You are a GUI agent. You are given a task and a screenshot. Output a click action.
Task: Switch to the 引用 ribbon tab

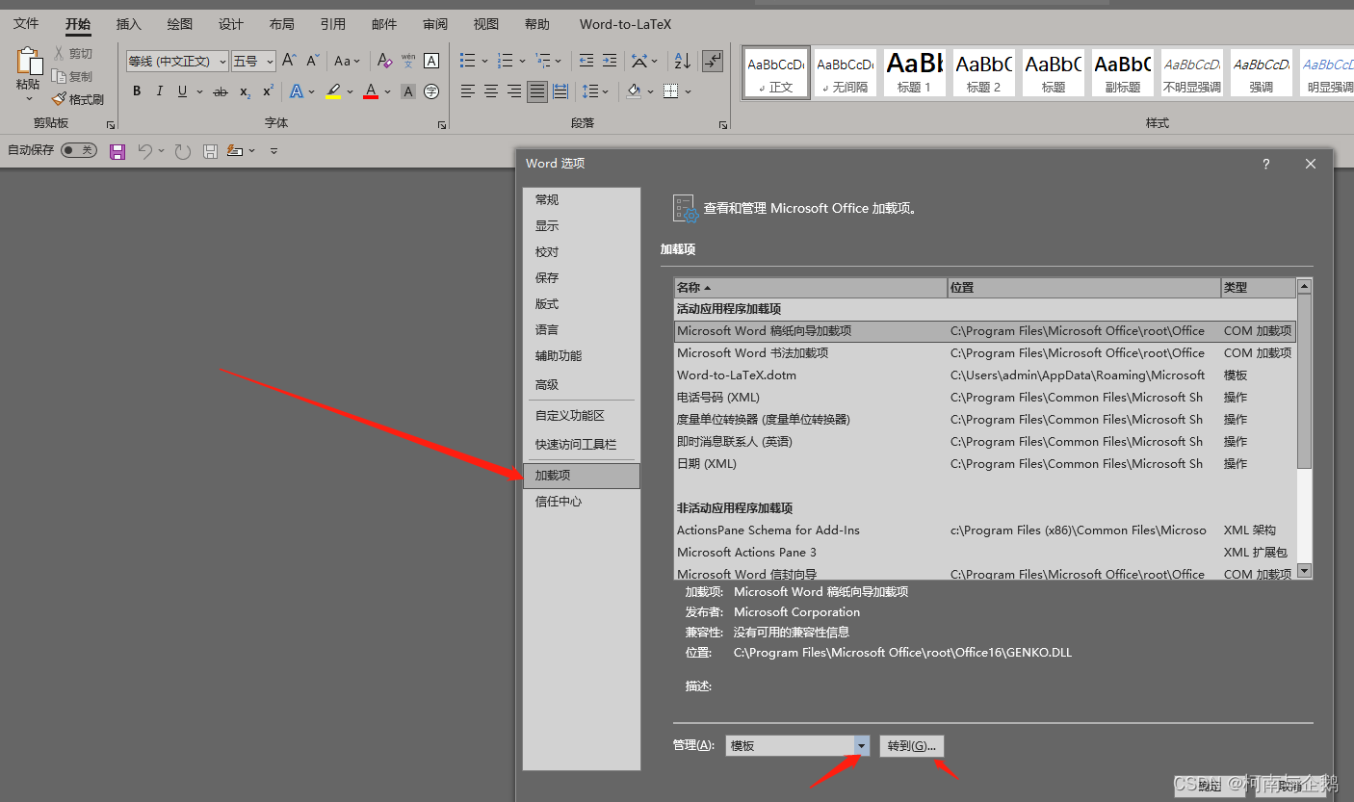(x=333, y=24)
